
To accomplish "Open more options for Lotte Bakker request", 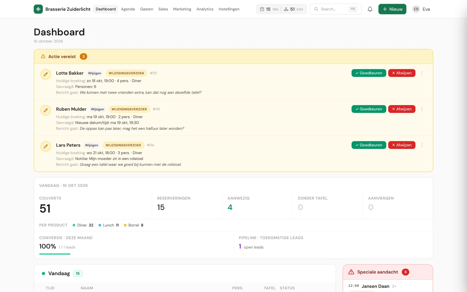I will pos(422,73).
